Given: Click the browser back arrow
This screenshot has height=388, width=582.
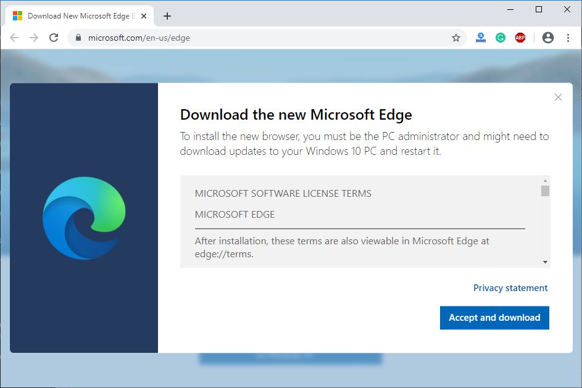Looking at the screenshot, I should [14, 38].
